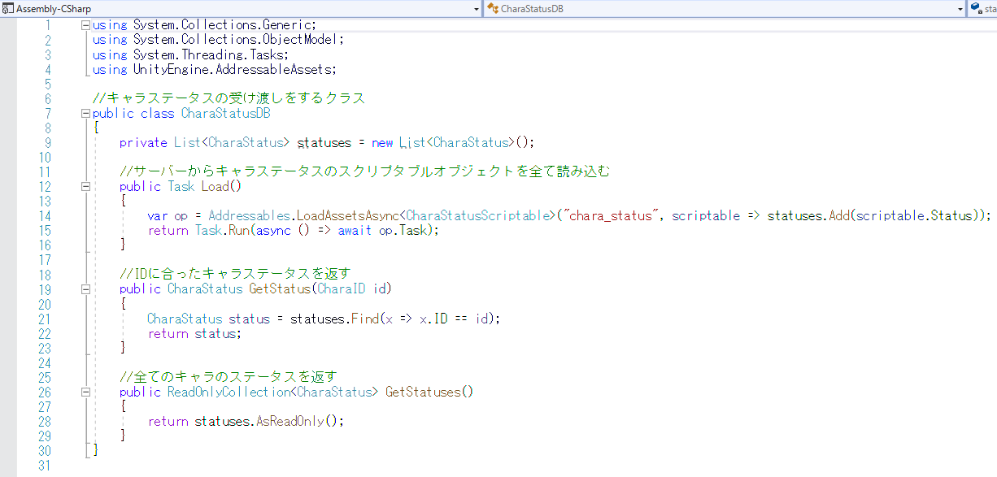Click line number 31 in the gutter

[x=43, y=466]
